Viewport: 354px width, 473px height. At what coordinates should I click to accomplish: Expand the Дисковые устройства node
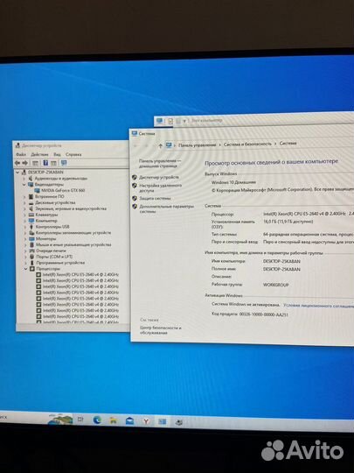(x=25, y=202)
